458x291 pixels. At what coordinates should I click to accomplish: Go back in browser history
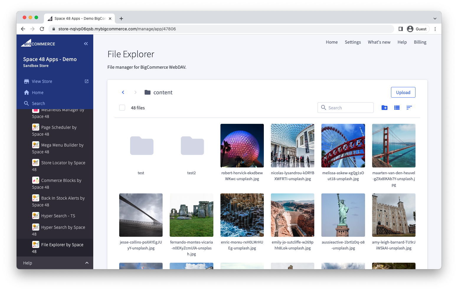coord(23,29)
